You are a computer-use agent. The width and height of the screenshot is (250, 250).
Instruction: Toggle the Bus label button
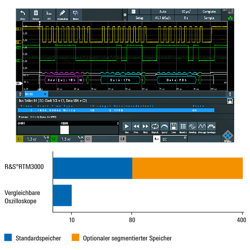(x=157, y=139)
